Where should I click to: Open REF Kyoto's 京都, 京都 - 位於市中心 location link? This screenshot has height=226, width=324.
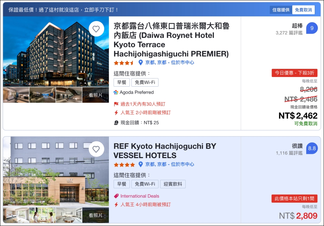point(170,164)
